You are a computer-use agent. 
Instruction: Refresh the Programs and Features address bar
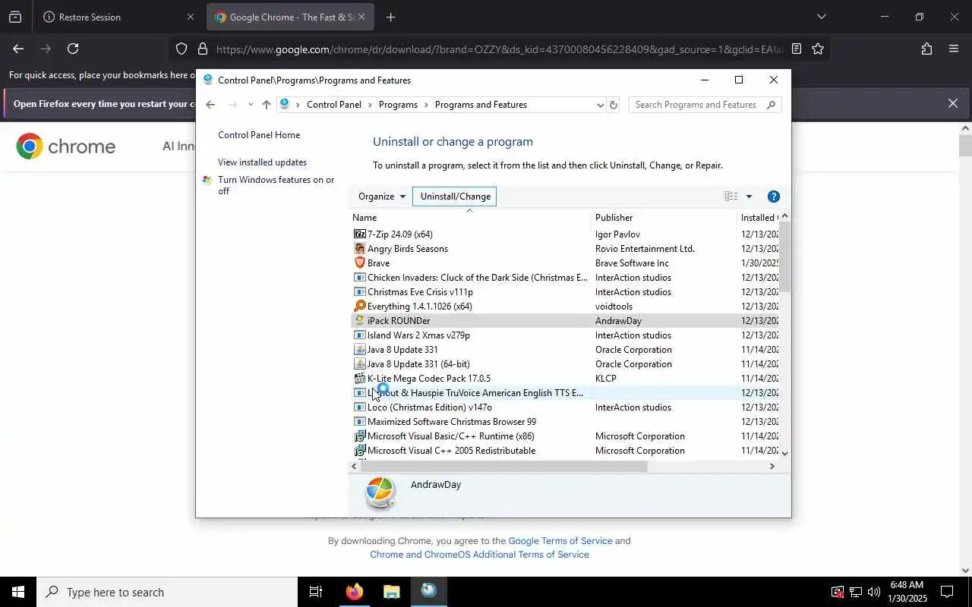[614, 105]
